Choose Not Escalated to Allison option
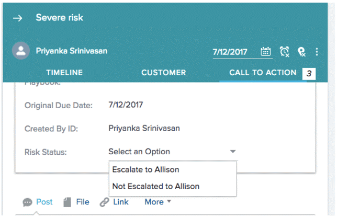This screenshot has height=218, width=337. [156, 186]
